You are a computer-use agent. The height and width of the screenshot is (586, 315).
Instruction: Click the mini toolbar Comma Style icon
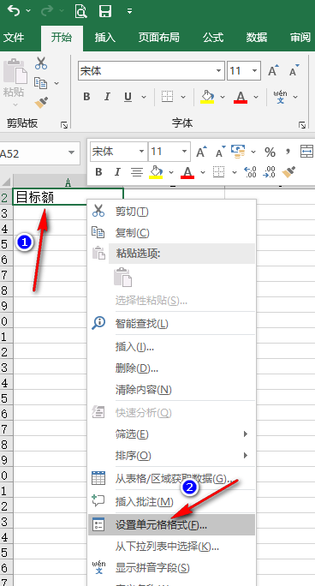point(288,152)
